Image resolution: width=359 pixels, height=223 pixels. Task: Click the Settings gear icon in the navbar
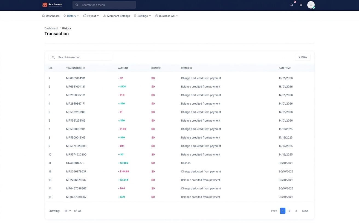point(135,16)
